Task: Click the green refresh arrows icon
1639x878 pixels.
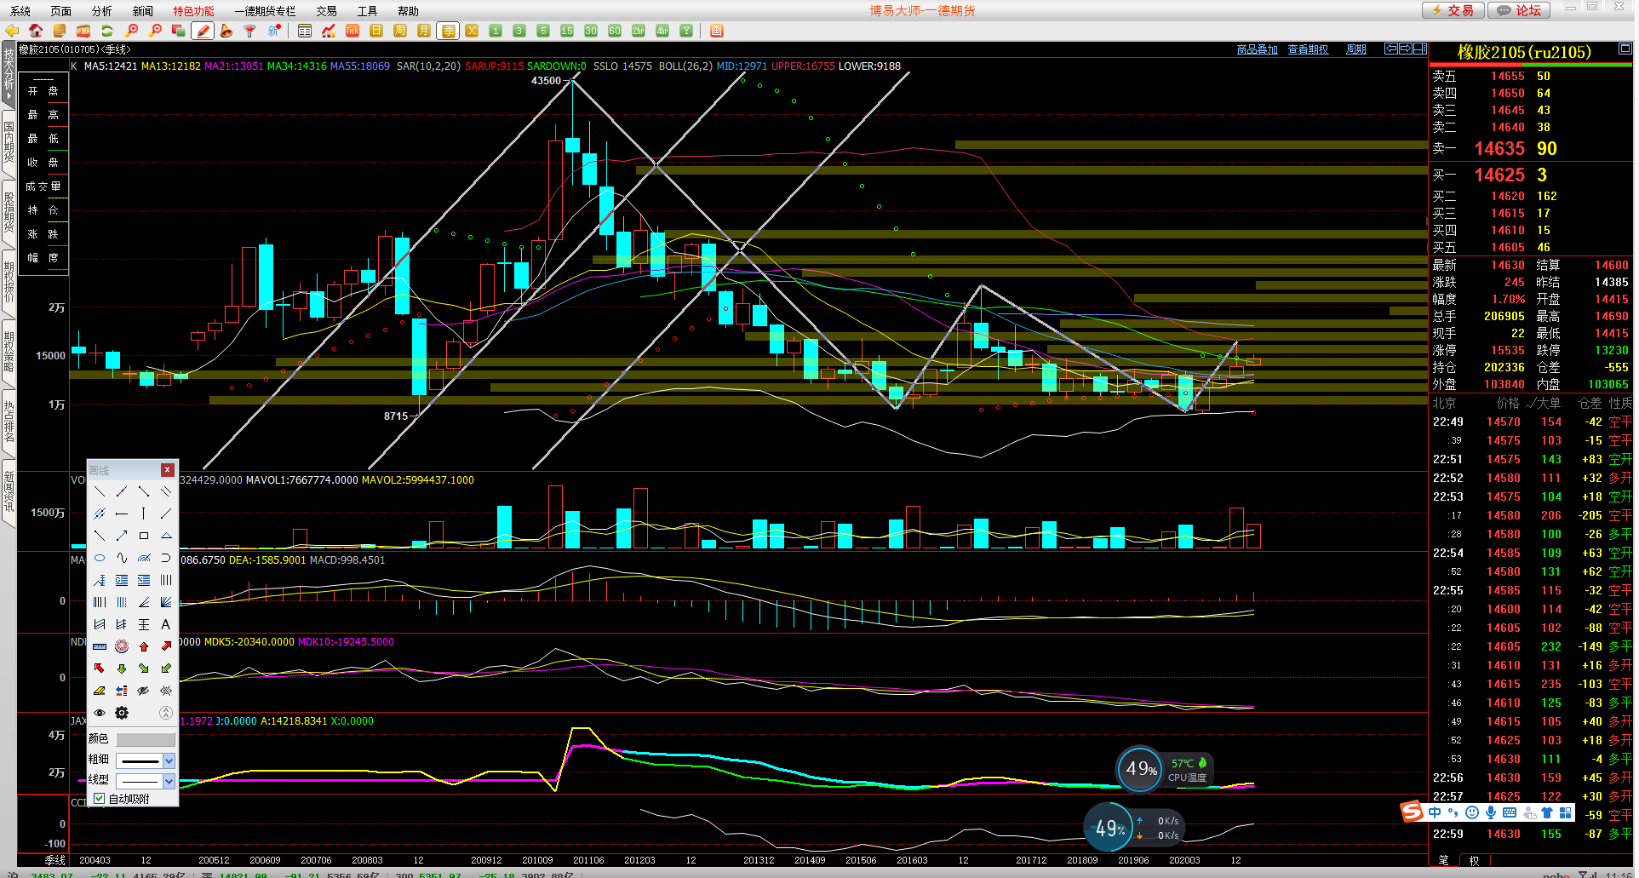Action: (x=107, y=31)
